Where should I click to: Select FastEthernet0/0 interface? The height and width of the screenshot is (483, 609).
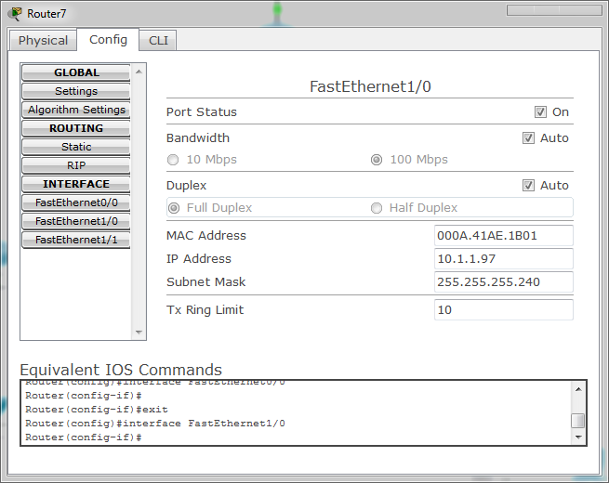pos(76,202)
